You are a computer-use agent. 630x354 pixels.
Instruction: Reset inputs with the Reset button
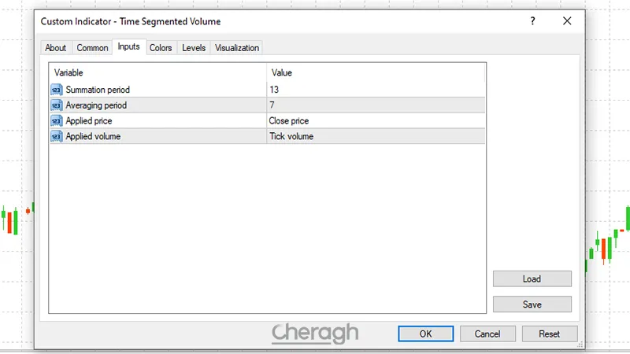click(549, 334)
